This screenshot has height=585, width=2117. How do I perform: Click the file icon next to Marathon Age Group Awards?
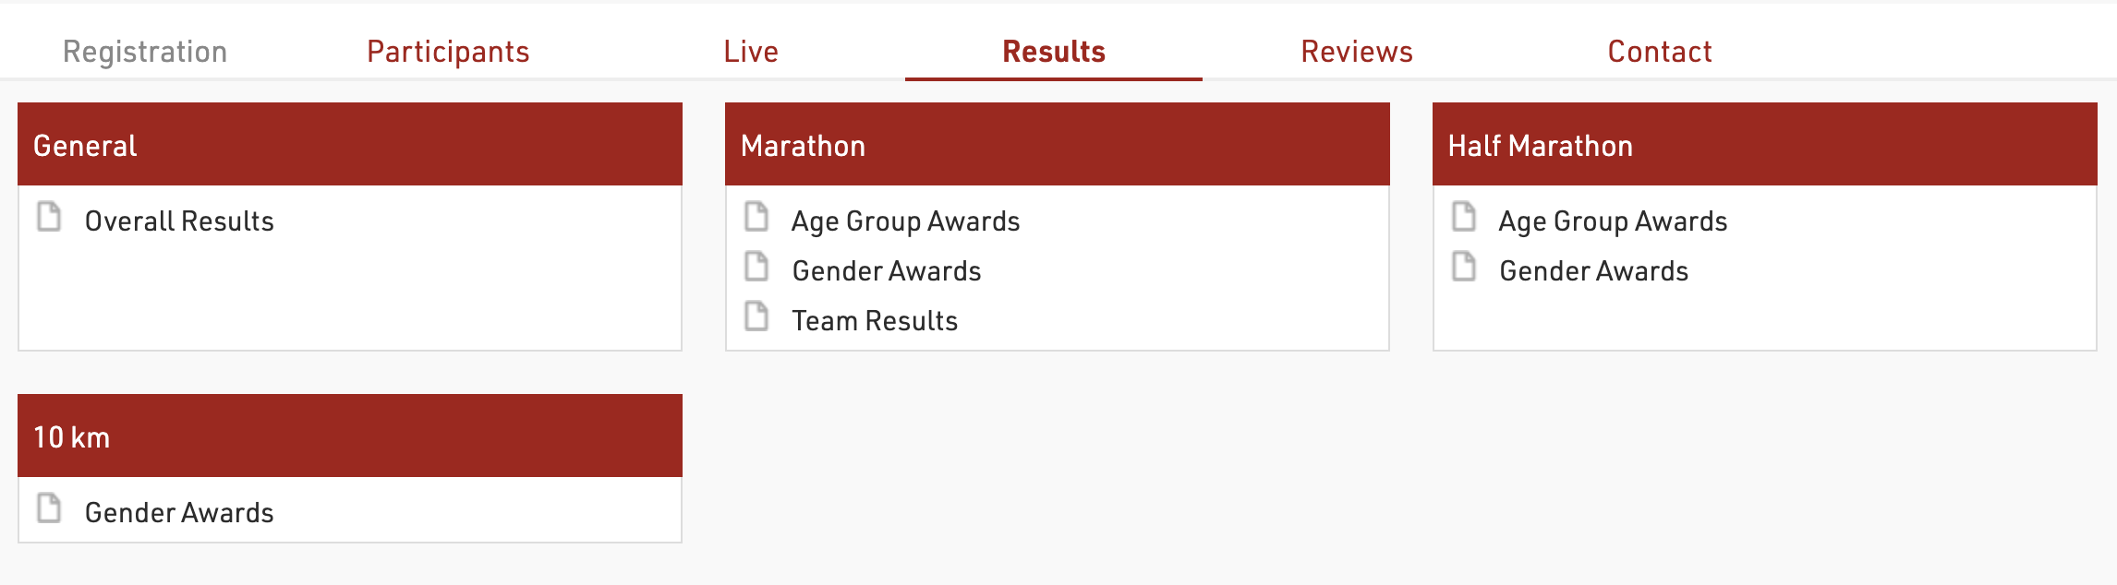click(x=756, y=217)
